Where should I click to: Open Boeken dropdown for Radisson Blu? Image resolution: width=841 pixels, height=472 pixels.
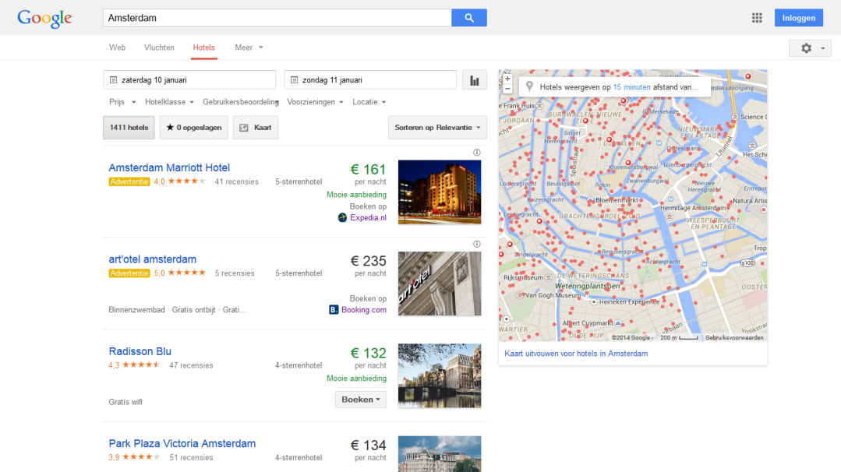tap(361, 400)
